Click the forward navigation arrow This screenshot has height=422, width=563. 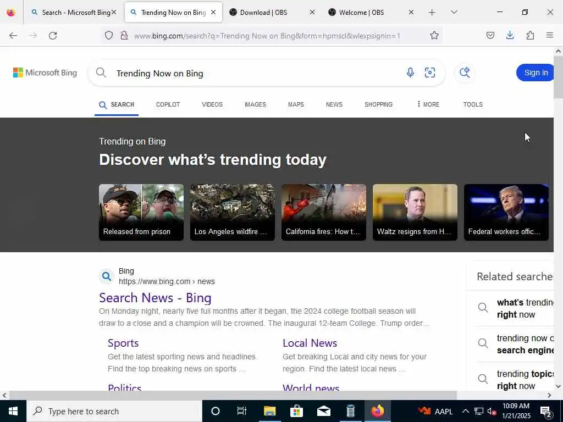click(33, 36)
